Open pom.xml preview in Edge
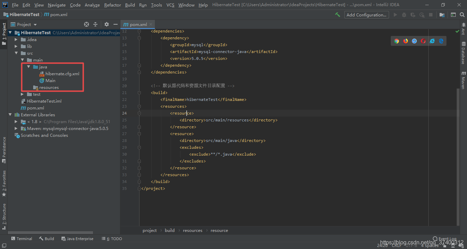 [441, 41]
